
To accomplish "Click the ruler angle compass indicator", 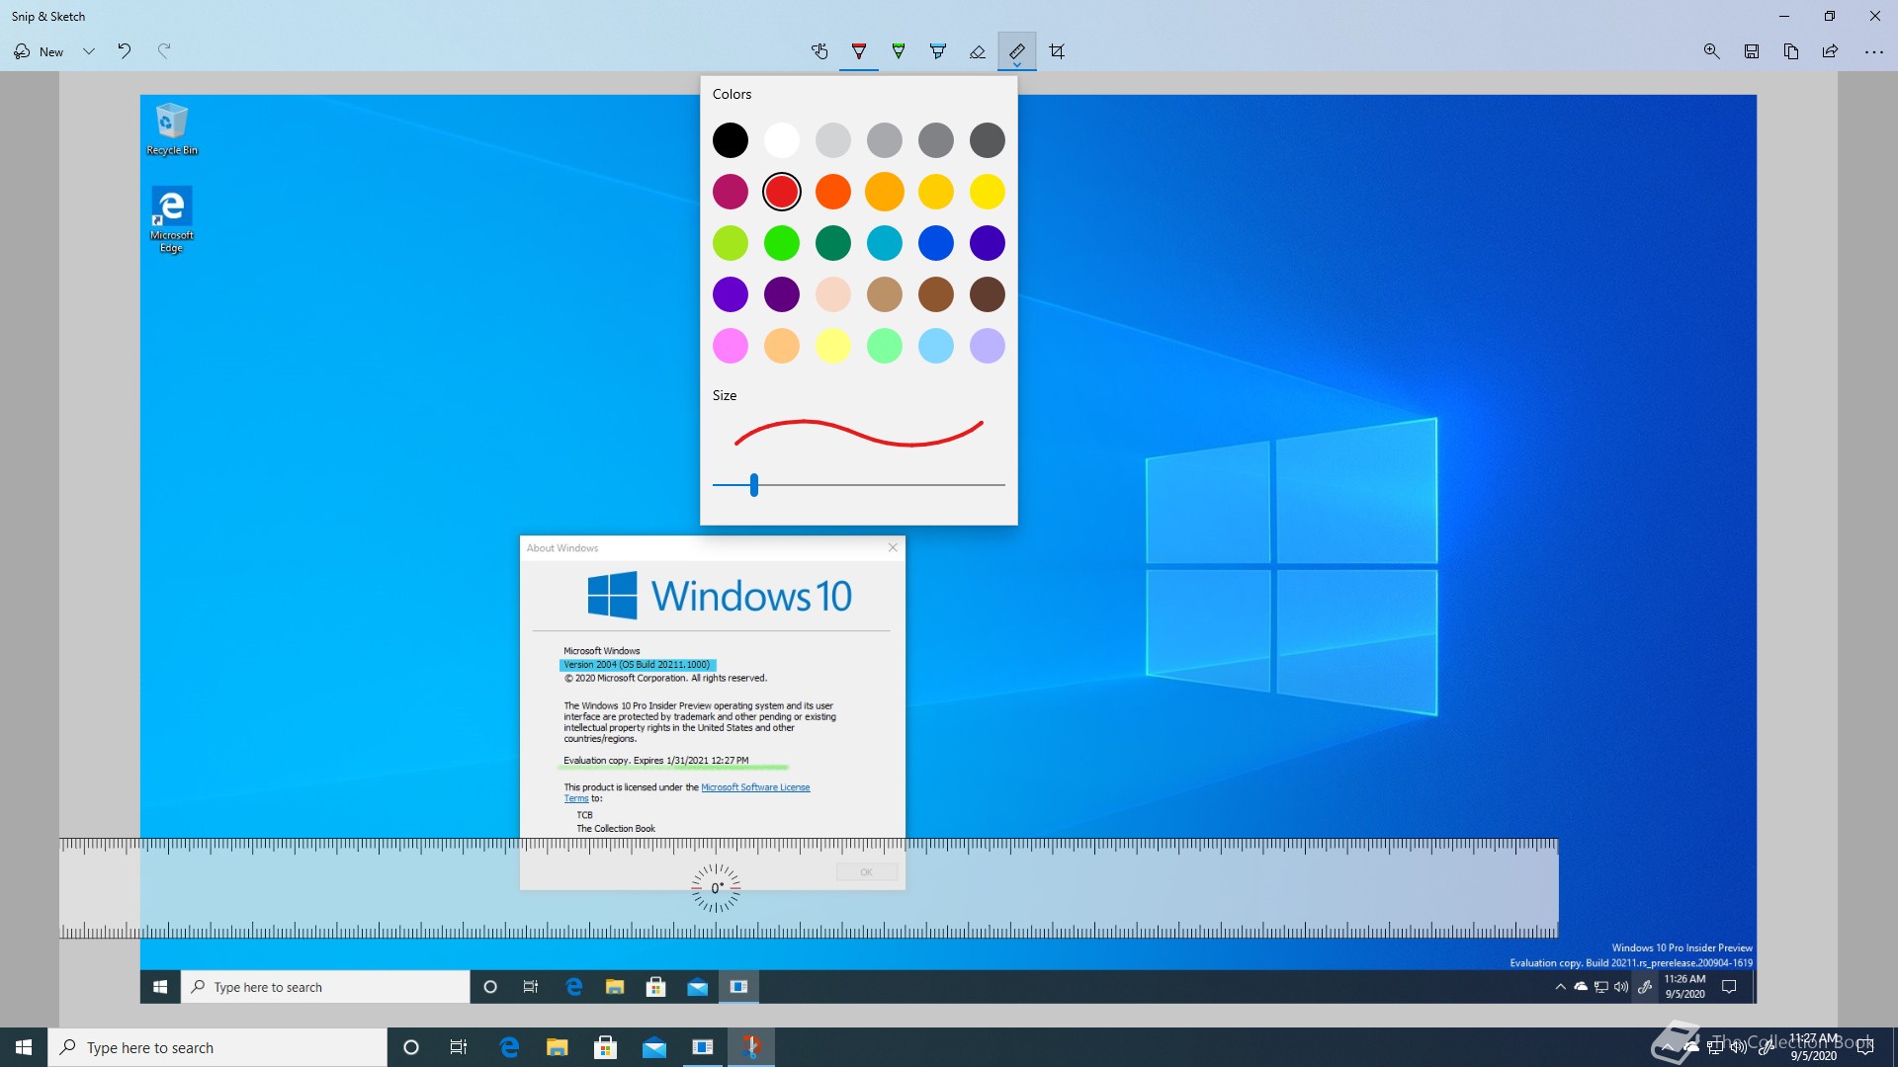I will (x=716, y=888).
